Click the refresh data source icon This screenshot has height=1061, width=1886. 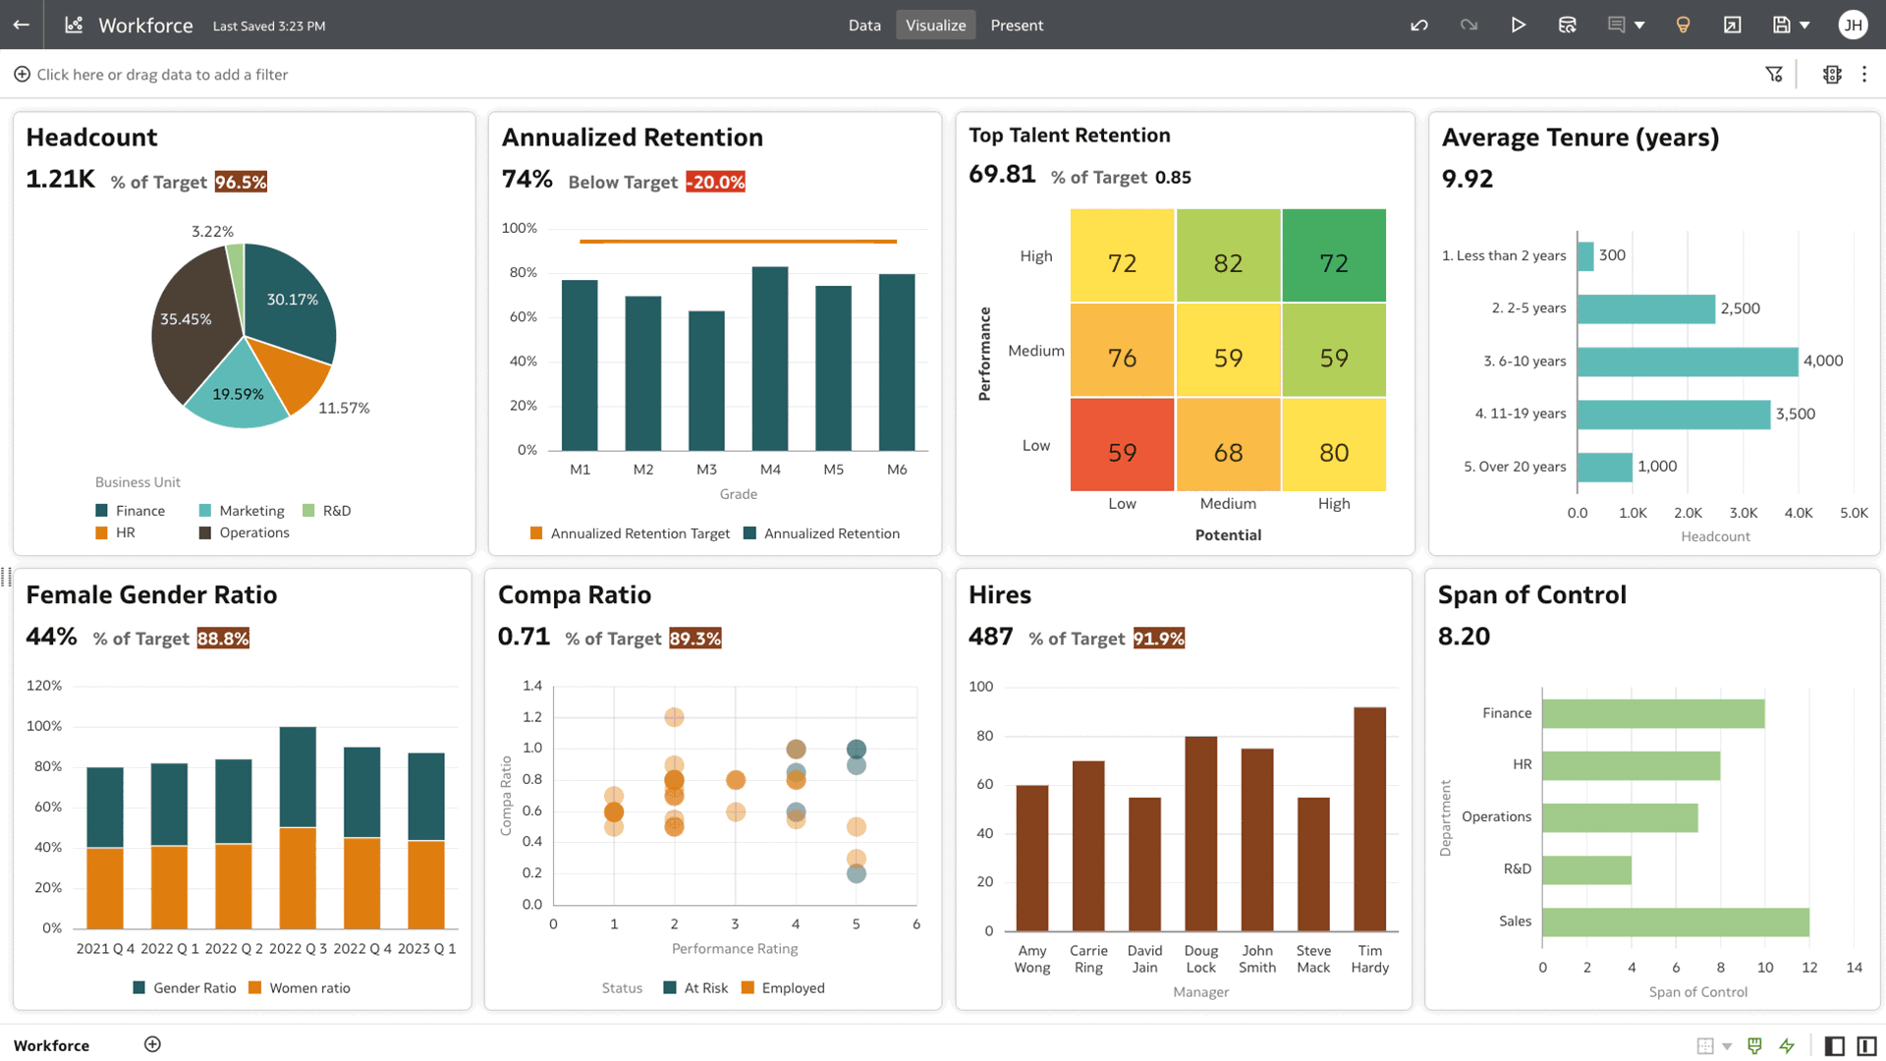(x=1568, y=25)
